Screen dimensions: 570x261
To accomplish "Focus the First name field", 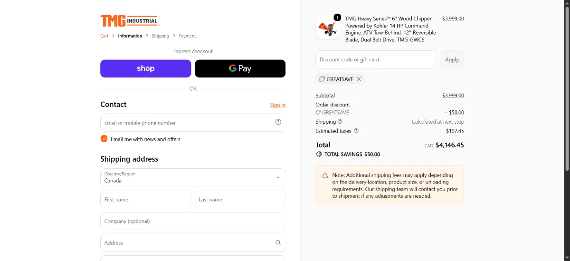I will click(145, 199).
